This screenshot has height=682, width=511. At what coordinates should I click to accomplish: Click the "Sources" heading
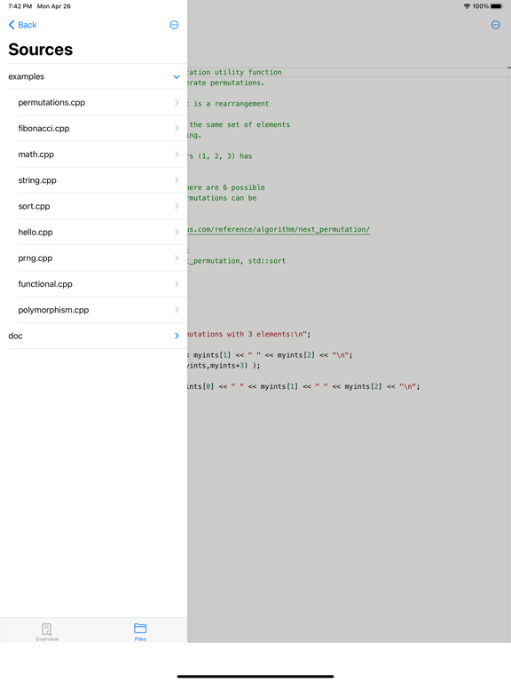pyautogui.click(x=41, y=50)
